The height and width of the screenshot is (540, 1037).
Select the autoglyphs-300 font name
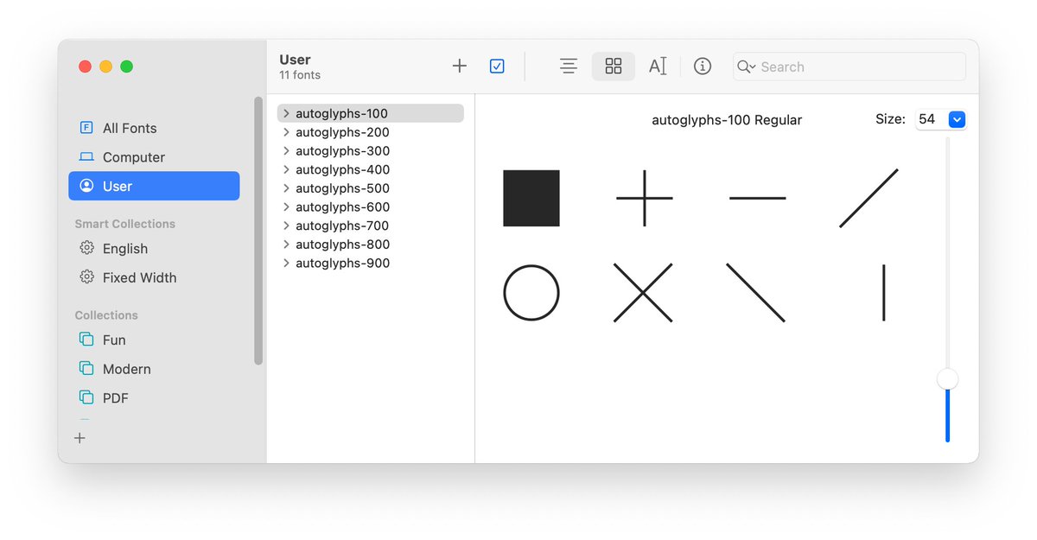pos(342,151)
